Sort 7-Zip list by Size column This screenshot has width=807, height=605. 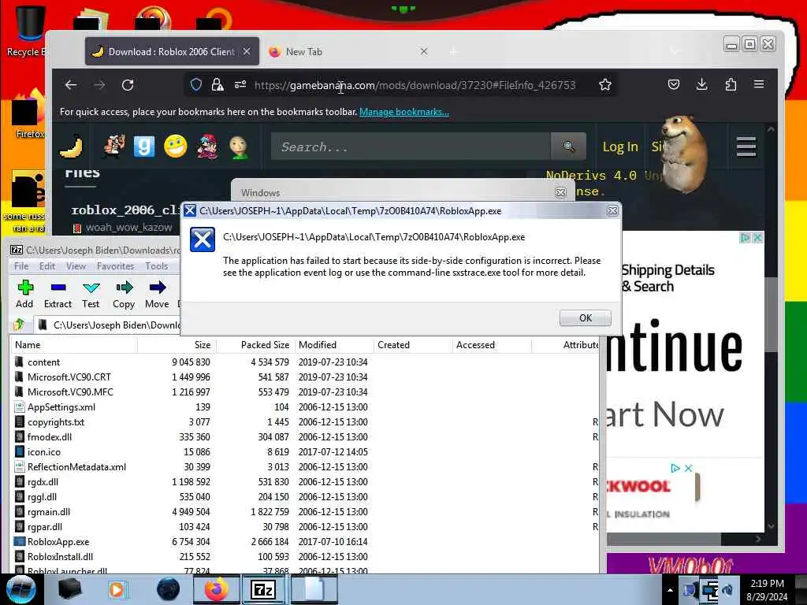pyautogui.click(x=177, y=345)
